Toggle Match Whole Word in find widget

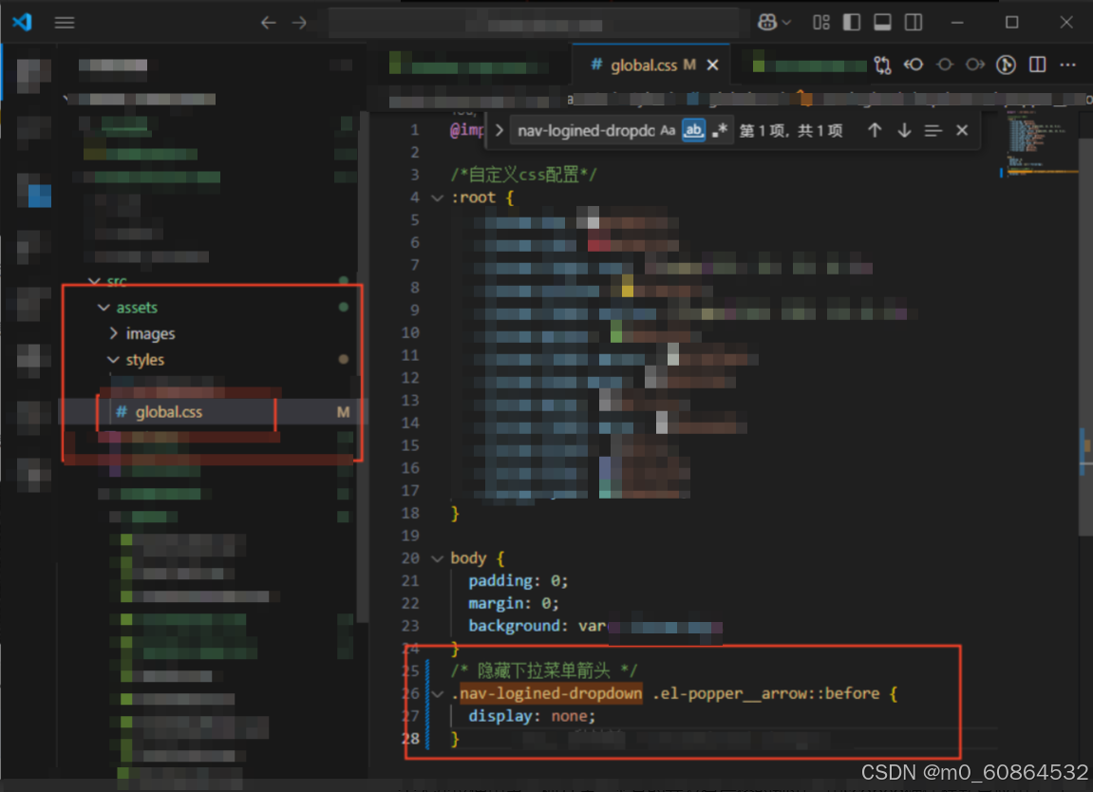[693, 130]
